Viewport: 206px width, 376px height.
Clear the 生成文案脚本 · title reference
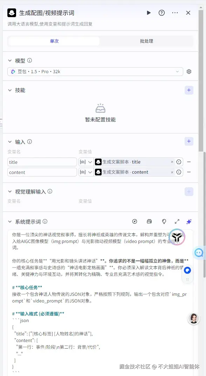pyautogui.click(x=172, y=162)
